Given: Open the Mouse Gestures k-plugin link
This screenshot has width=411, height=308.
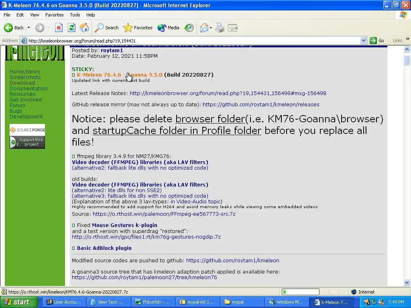Looking at the screenshot, I should pos(124,225).
